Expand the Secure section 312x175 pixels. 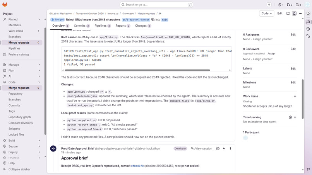click(x=22, y=146)
